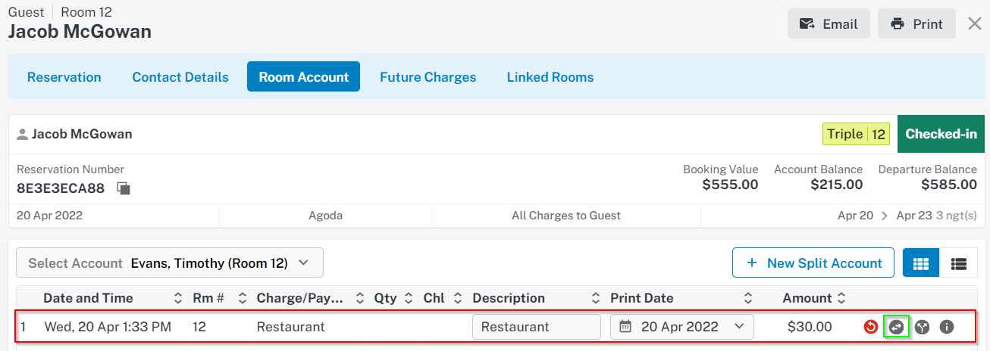The image size is (990, 351).
Task: Sort by the Date and Time column
Action: pos(178,298)
